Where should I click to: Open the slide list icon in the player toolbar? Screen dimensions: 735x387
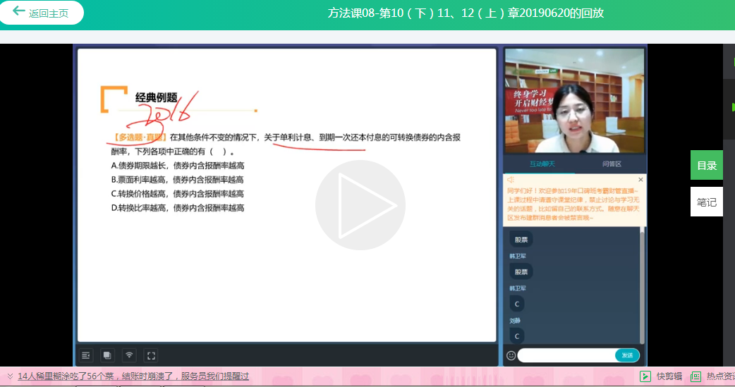tap(85, 355)
